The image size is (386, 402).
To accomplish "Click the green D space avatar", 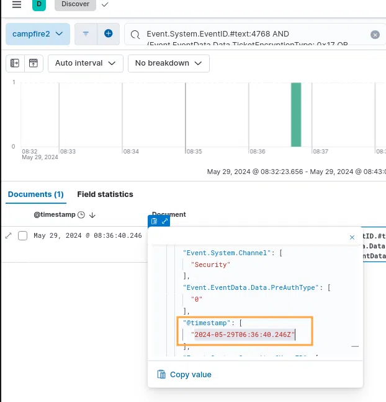I will pyautogui.click(x=39, y=4).
